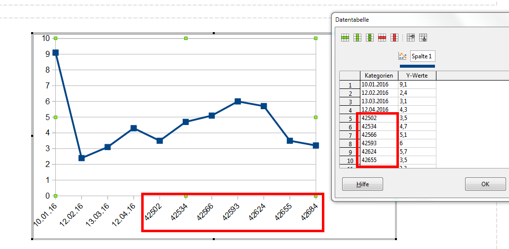This screenshot has width=509, height=249.
Task: Click the red Delete Series icon
Action: 394,38
